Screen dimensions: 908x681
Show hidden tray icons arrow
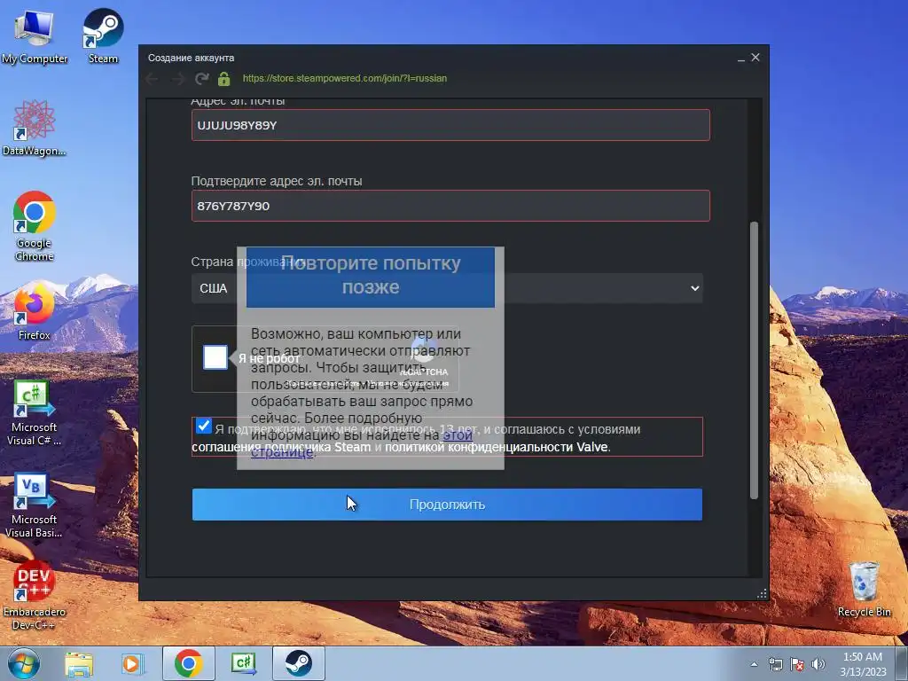(x=754, y=664)
